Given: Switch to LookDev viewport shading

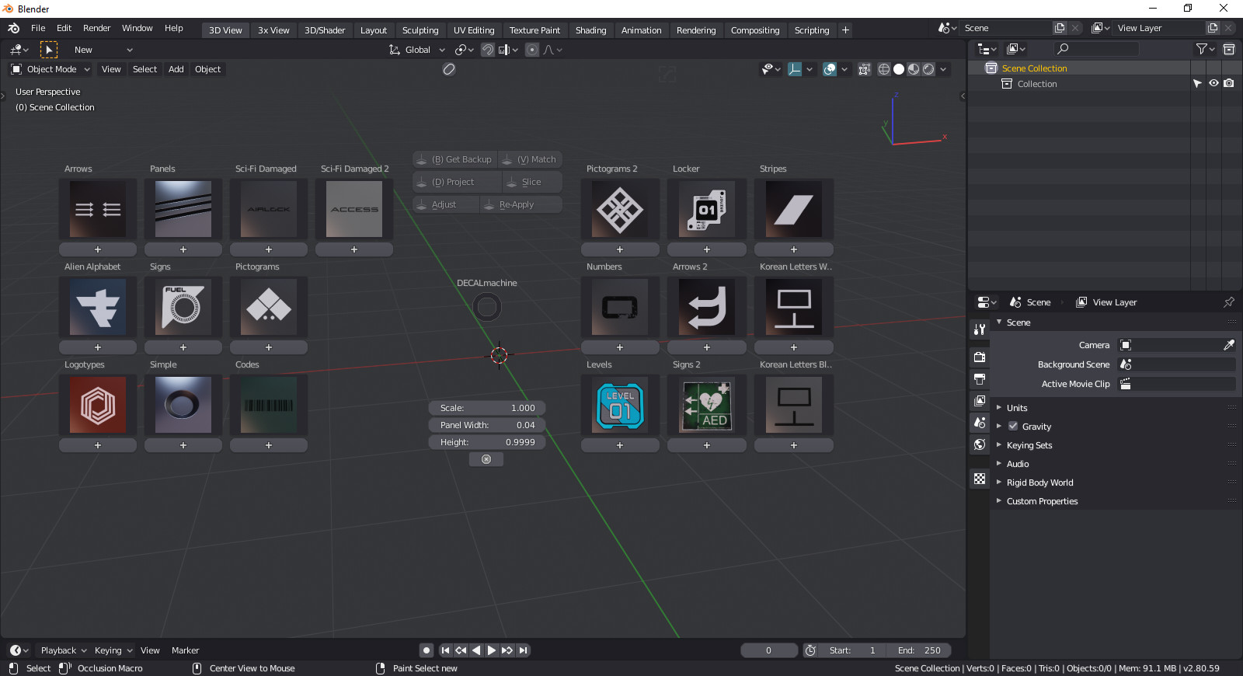Looking at the screenshot, I should click(914, 69).
